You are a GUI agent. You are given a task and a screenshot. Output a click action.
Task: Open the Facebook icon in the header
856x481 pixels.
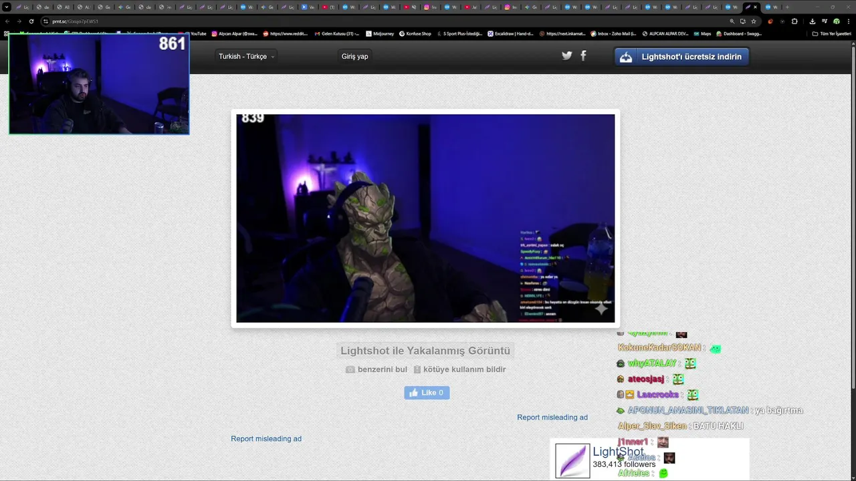(583, 56)
